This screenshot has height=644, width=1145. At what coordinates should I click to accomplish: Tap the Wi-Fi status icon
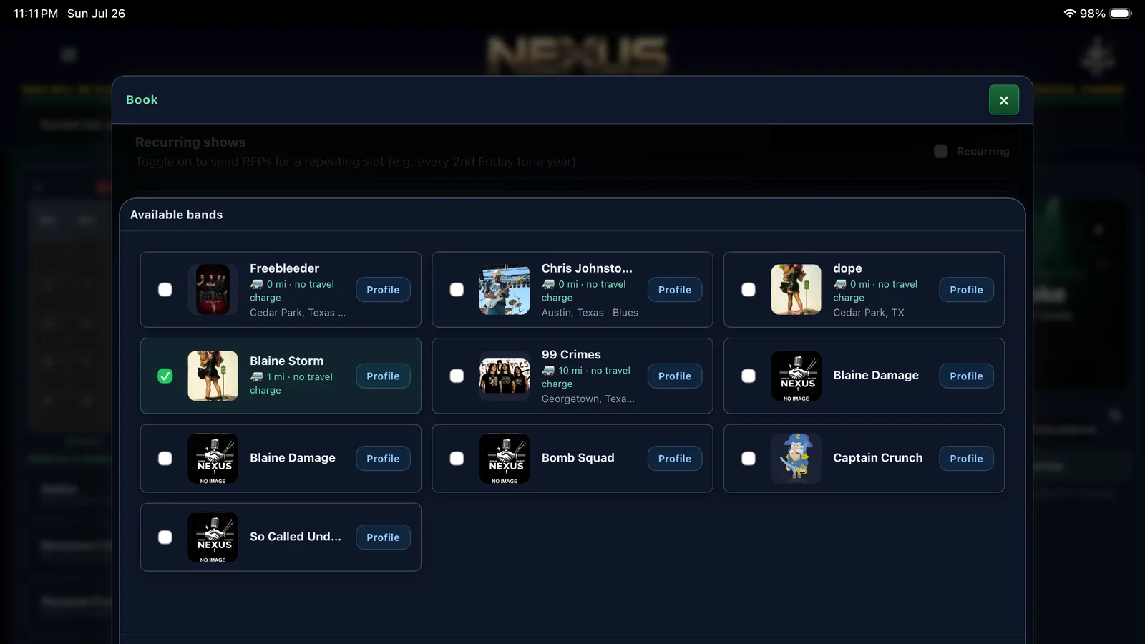pos(1069,14)
